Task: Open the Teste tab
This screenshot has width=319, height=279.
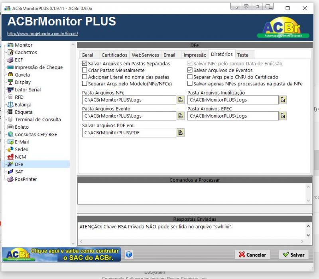Action: [x=245, y=55]
